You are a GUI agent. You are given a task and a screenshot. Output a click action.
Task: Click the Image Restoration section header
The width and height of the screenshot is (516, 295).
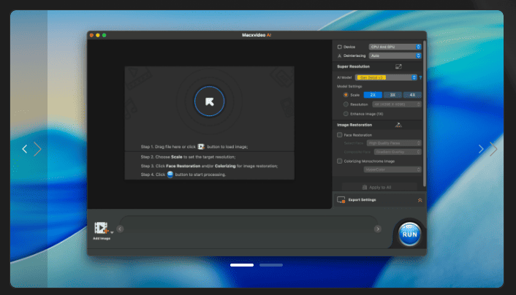(x=354, y=125)
